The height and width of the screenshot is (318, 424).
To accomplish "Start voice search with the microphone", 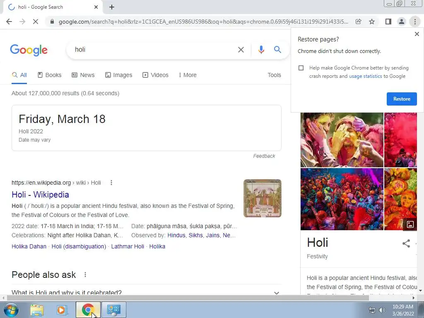I will (x=261, y=50).
